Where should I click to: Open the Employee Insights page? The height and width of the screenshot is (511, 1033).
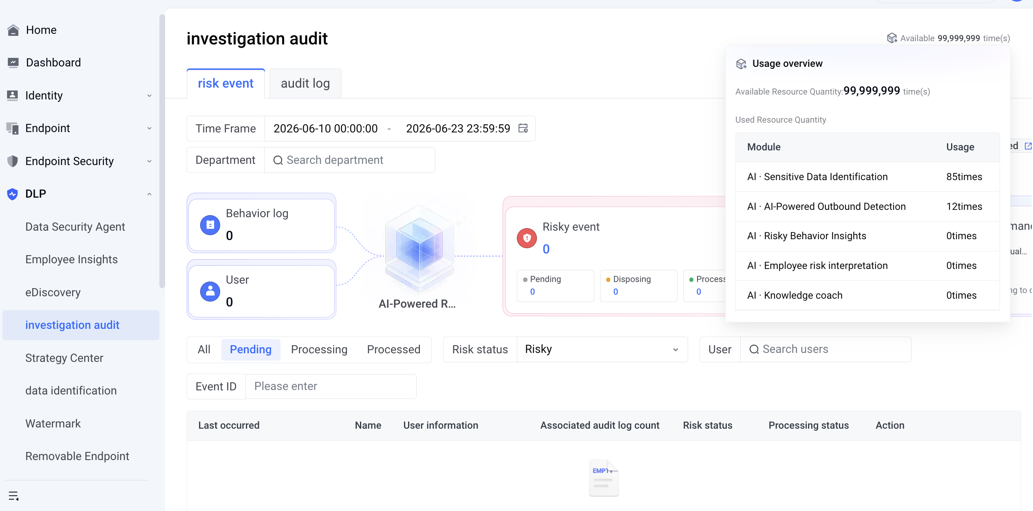coord(71,260)
